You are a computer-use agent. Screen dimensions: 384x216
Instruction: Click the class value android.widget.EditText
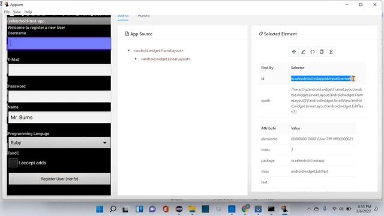[310, 172]
